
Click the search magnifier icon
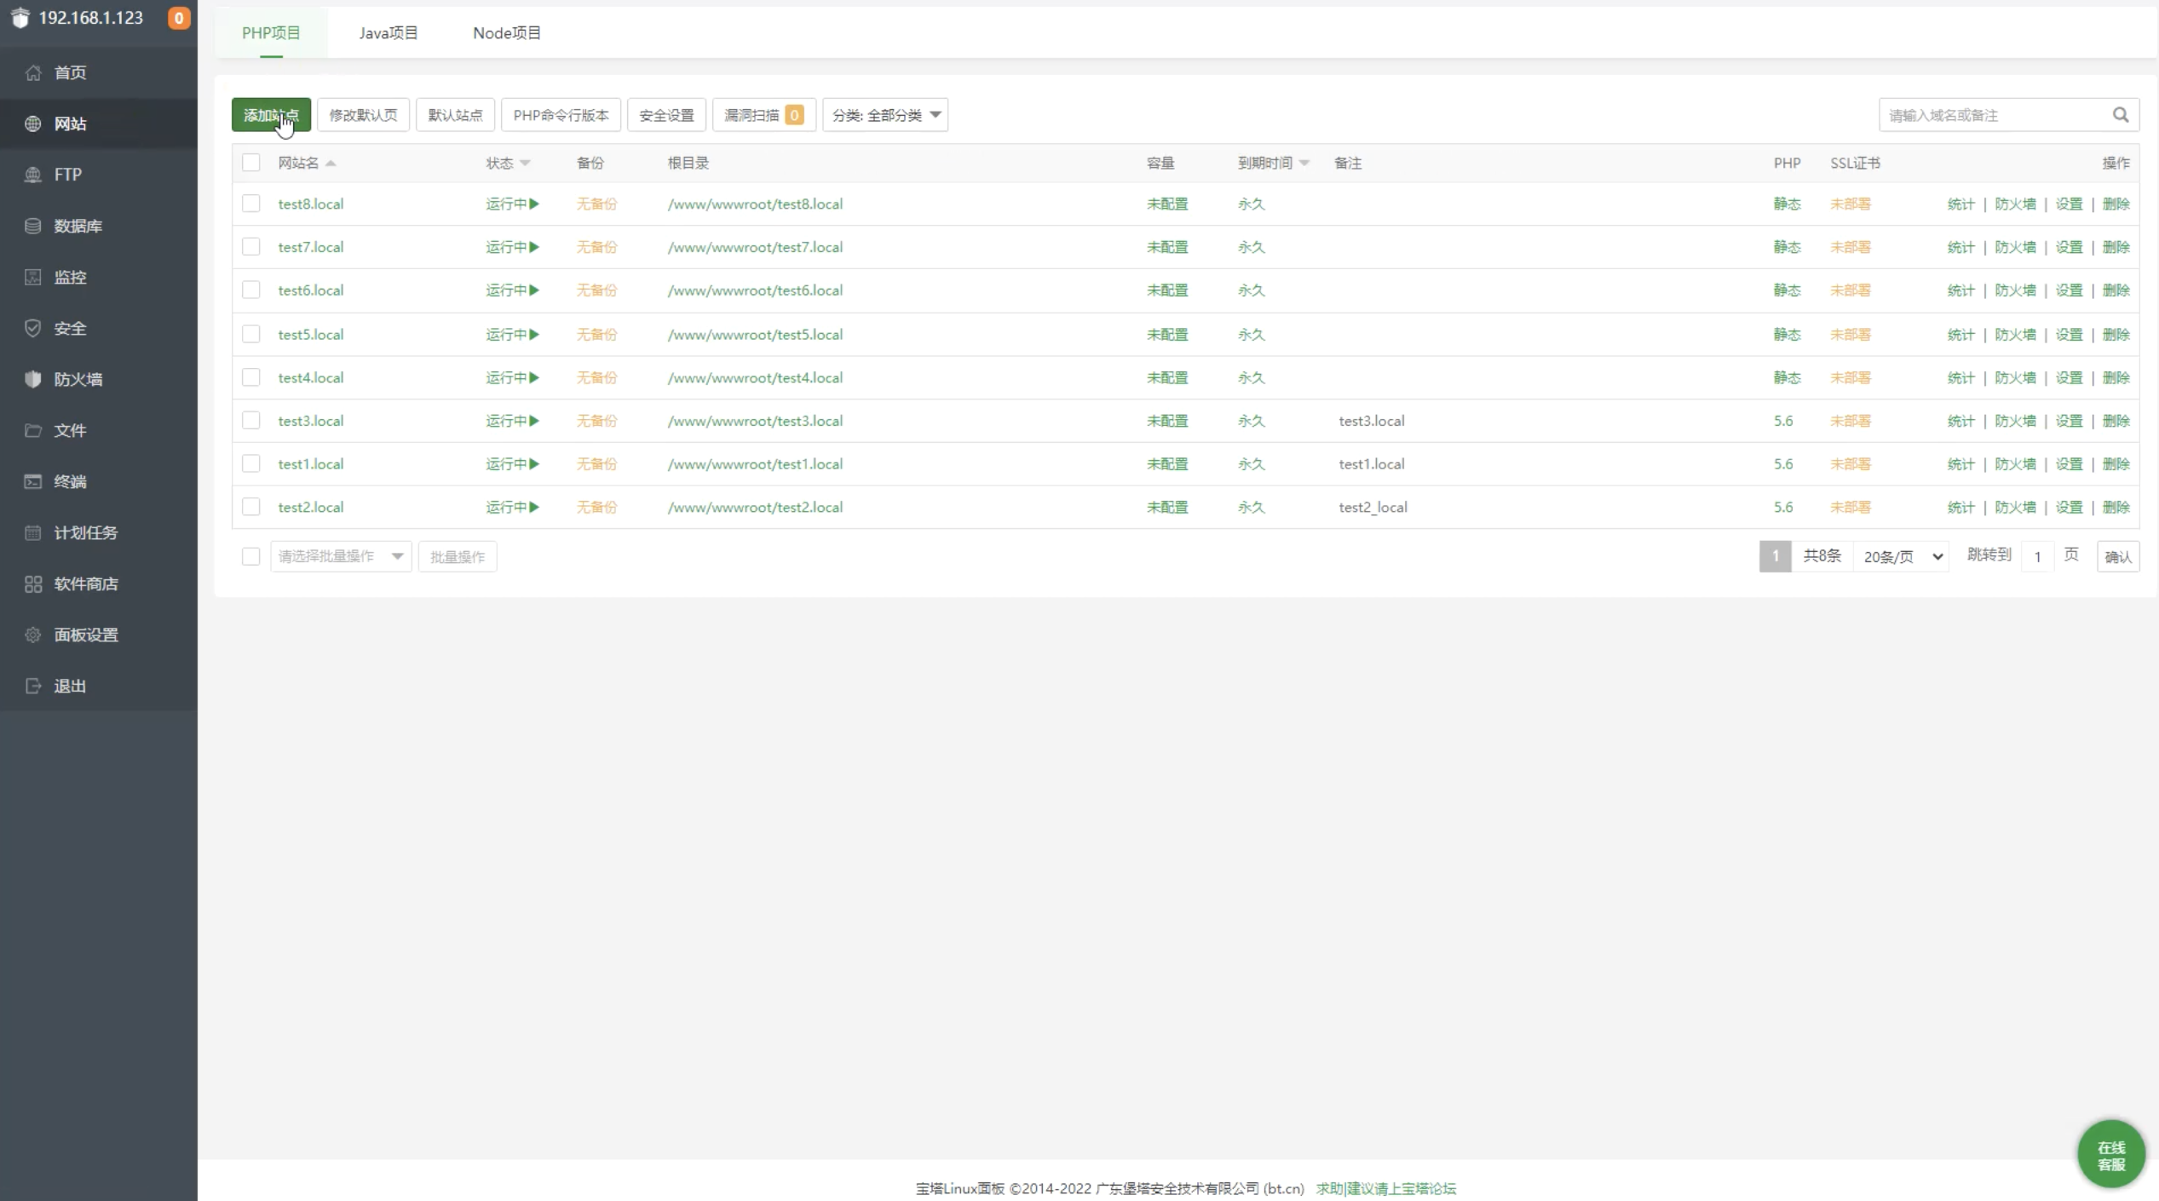[x=2120, y=115]
